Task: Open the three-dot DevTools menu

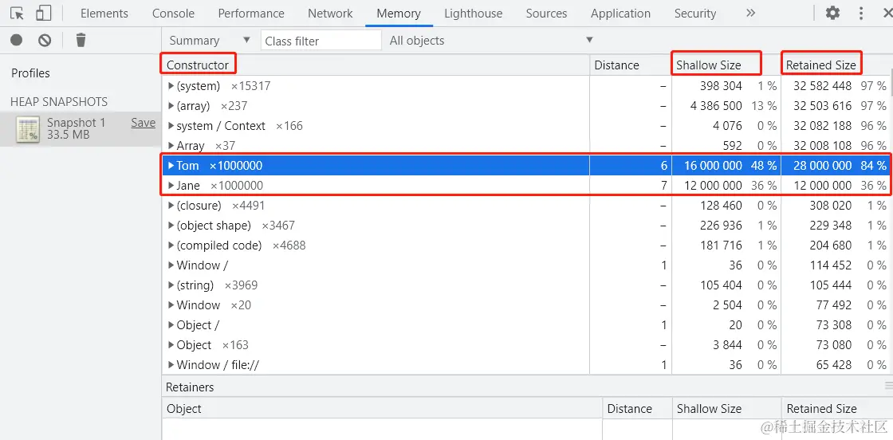Action: [x=861, y=13]
